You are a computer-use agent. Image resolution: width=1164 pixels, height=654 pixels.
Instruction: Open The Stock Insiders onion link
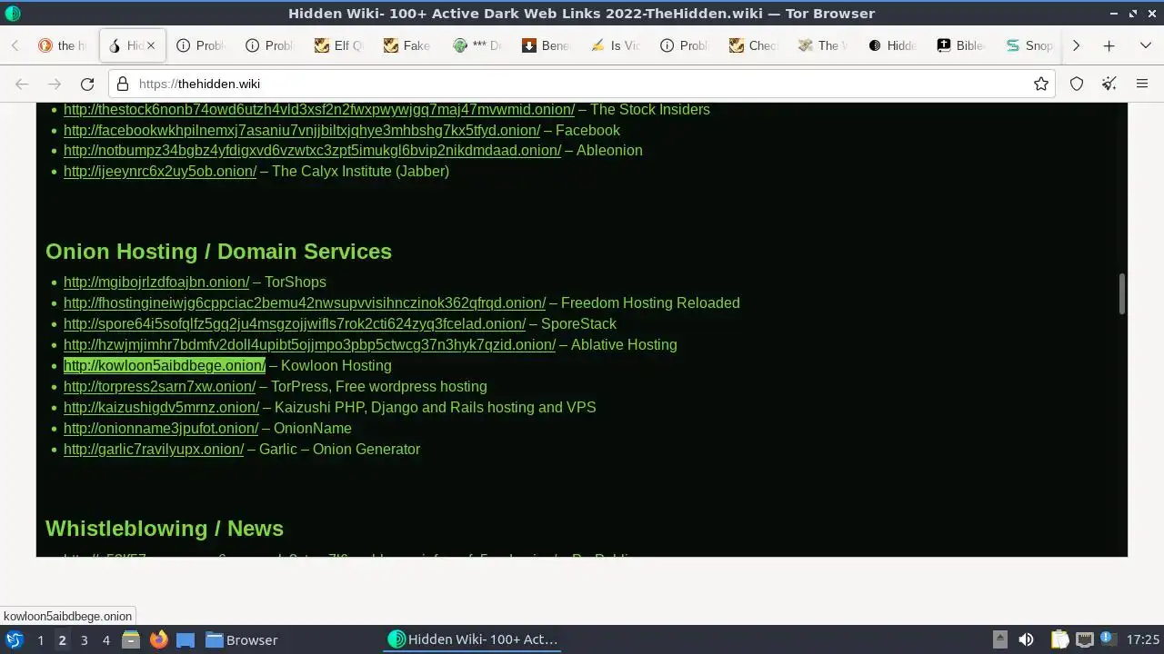[x=319, y=109]
